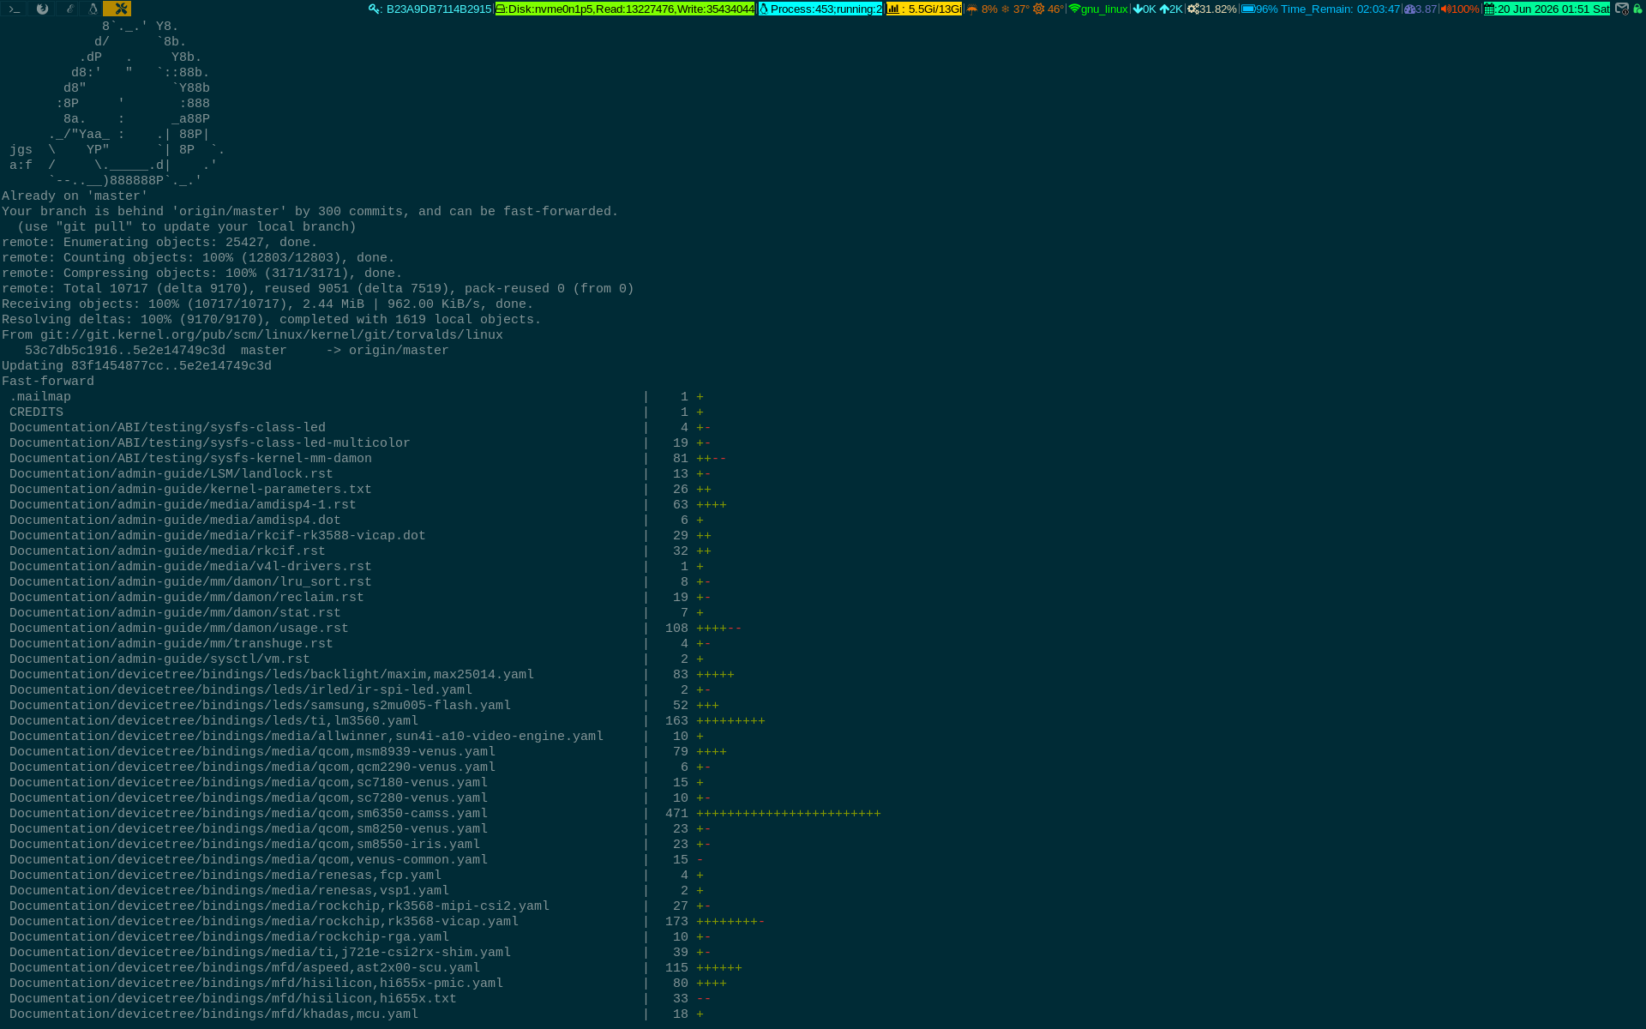Click the CPU temperature gear icon
The image size is (1646, 1029).
point(1039,9)
